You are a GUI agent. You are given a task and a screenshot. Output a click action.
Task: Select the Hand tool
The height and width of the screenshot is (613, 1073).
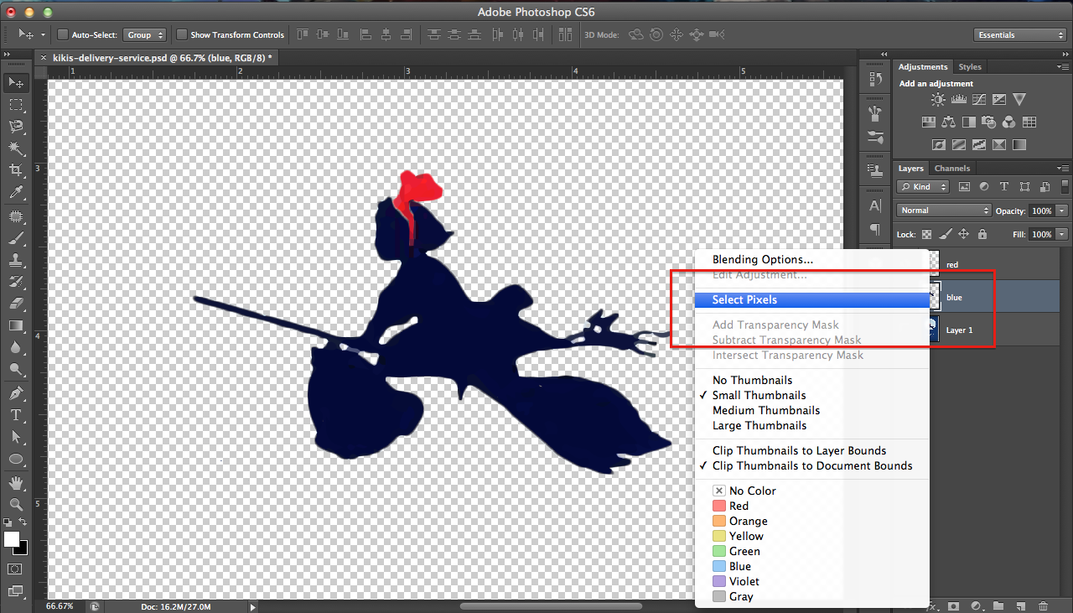pyautogui.click(x=15, y=483)
